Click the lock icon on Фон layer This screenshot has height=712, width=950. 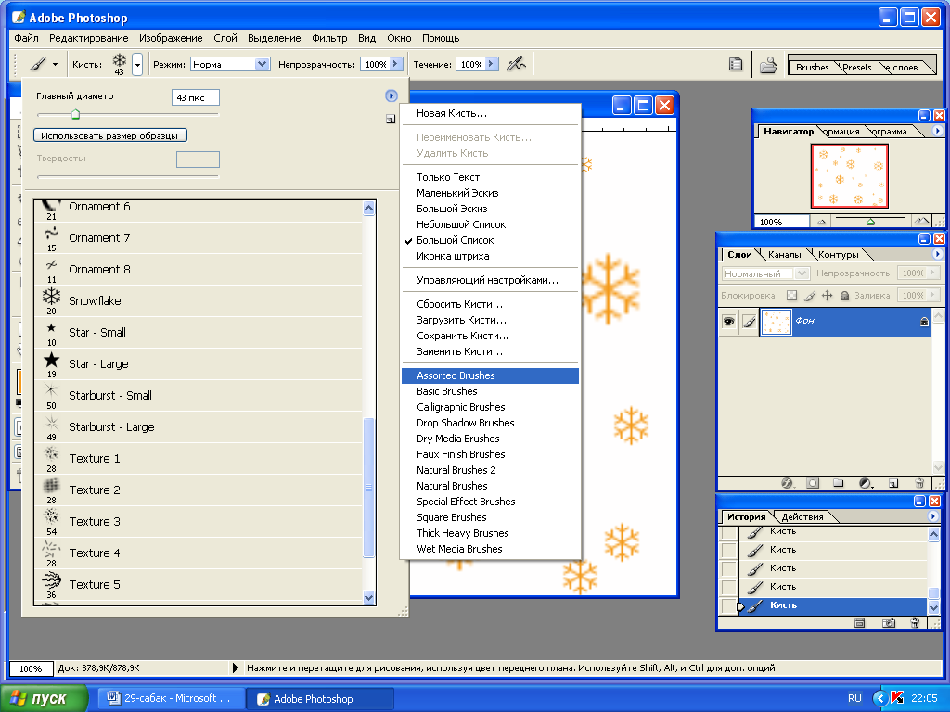pyautogui.click(x=924, y=321)
